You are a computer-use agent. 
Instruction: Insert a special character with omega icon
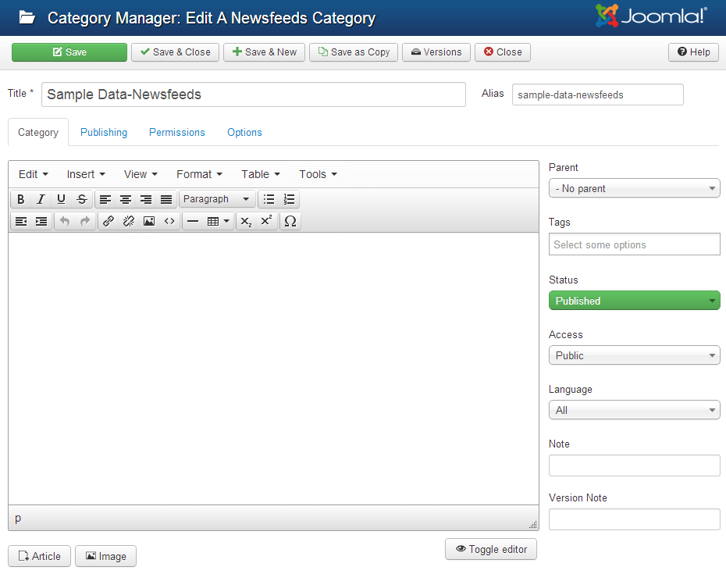pyautogui.click(x=290, y=222)
